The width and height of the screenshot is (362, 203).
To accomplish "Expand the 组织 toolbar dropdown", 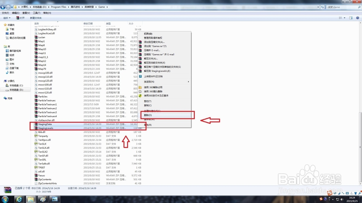I will pos(7,18).
